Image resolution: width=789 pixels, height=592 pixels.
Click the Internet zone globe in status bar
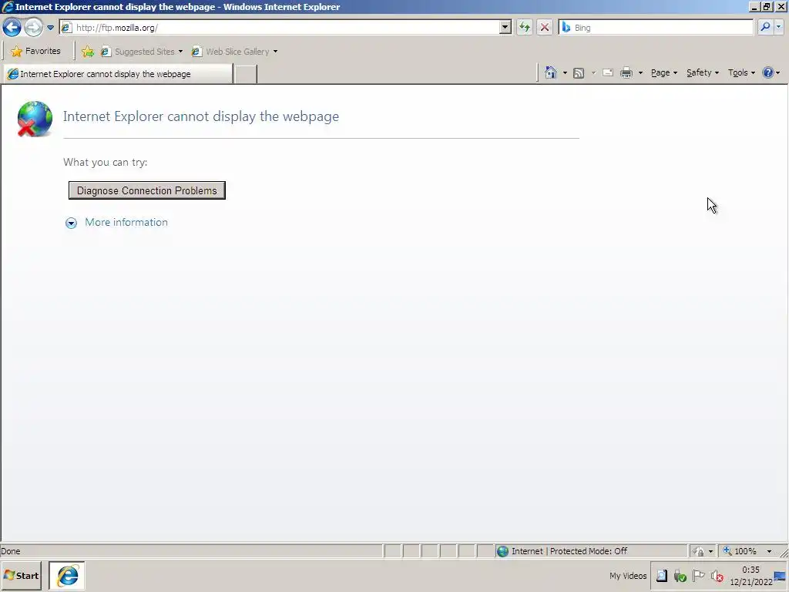click(x=502, y=551)
